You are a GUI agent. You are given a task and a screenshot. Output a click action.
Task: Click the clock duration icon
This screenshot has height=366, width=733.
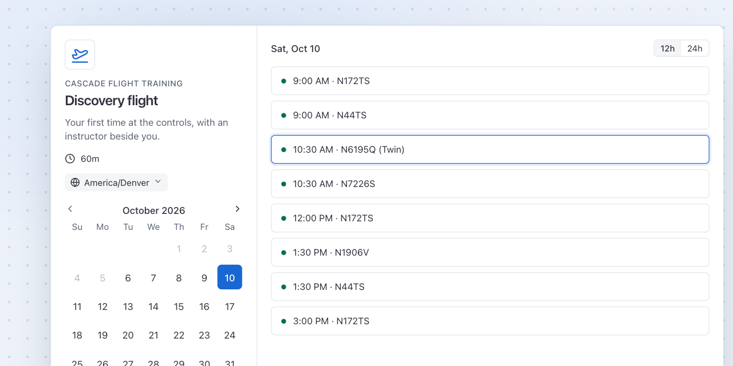[70, 158]
